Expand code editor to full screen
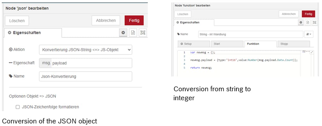 [x=312, y=52]
